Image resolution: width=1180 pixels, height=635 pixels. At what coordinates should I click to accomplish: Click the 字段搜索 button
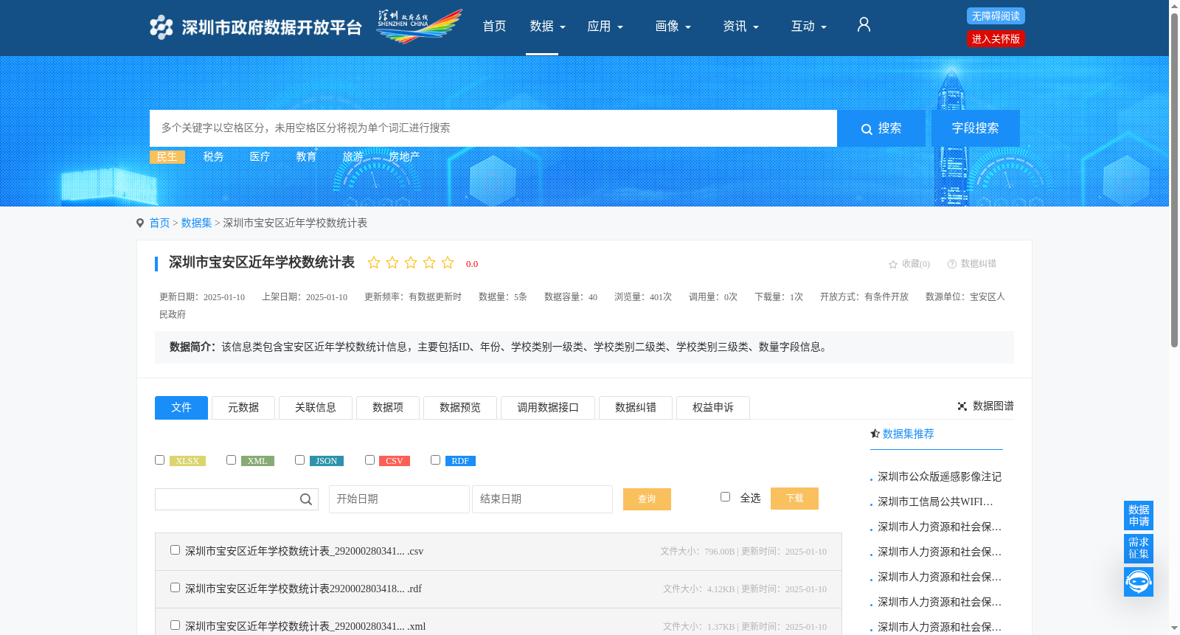(x=976, y=128)
